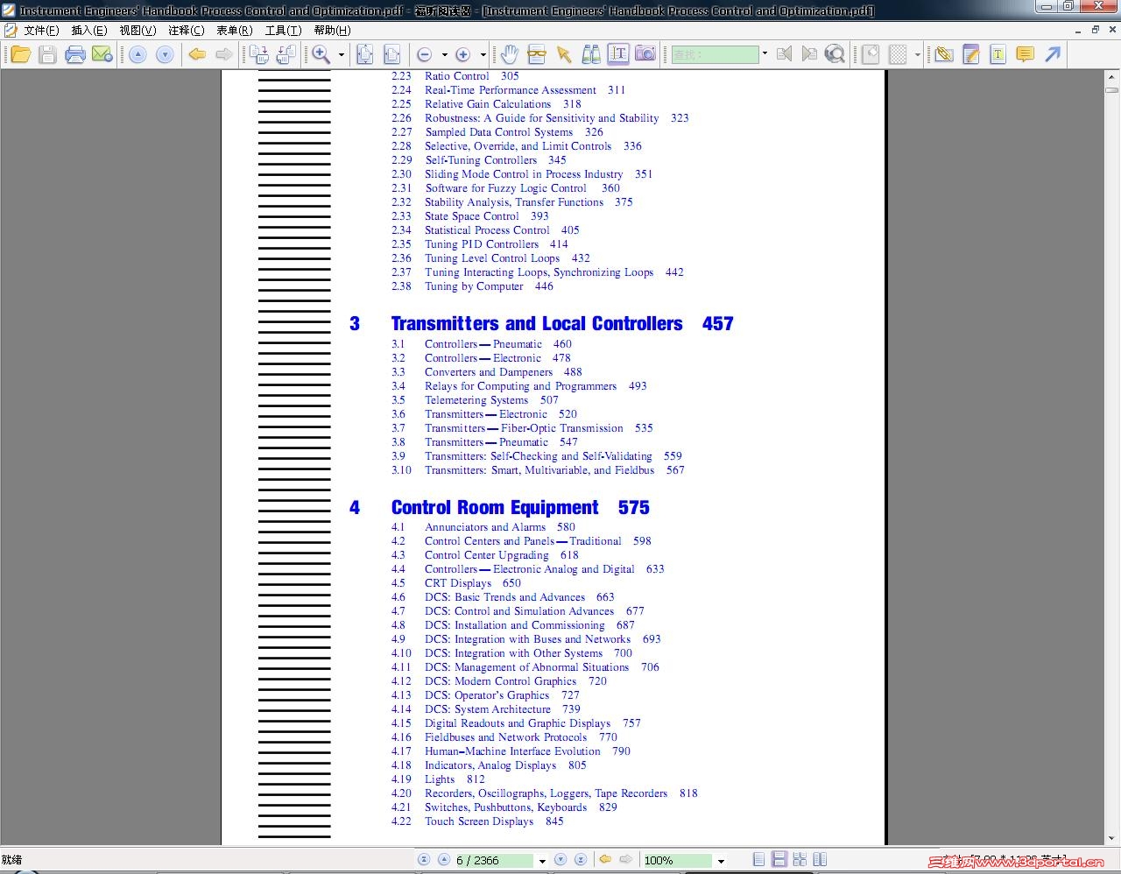
Task: Switch to single page layout
Action: coord(758,860)
